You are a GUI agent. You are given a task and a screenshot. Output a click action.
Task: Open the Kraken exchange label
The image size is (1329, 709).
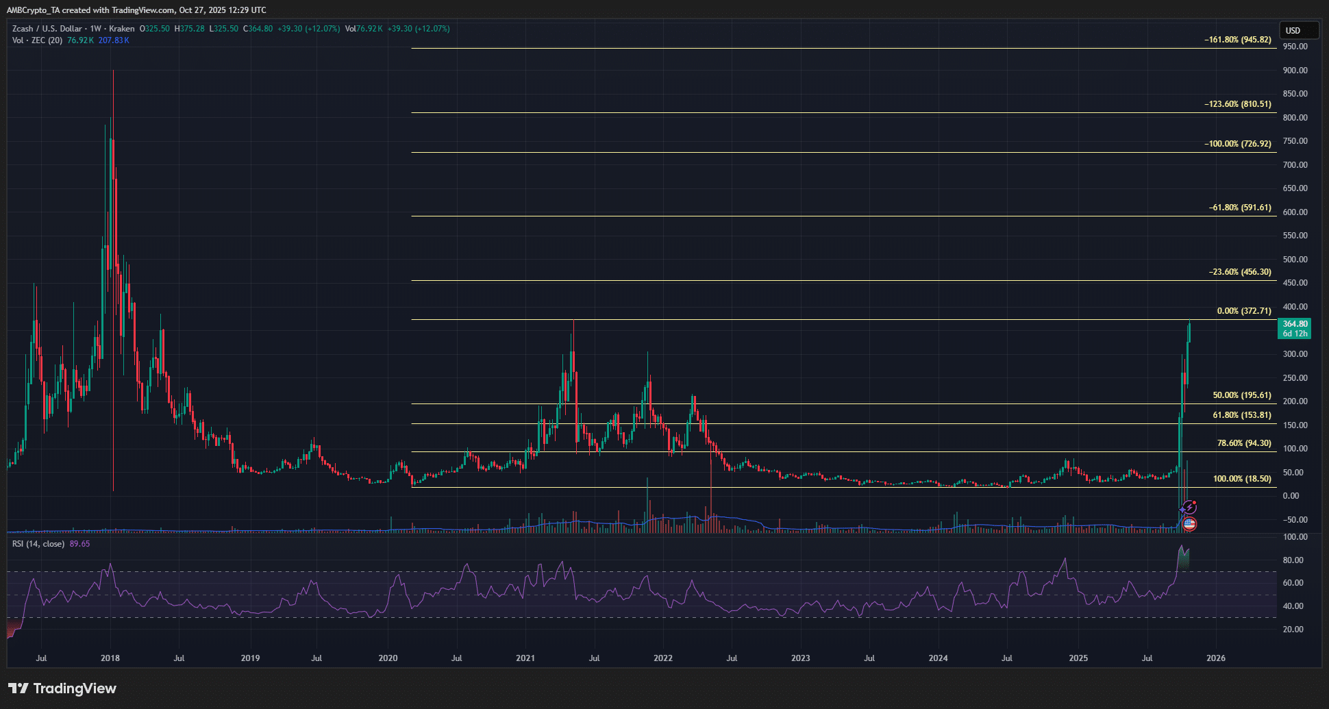[x=121, y=29]
